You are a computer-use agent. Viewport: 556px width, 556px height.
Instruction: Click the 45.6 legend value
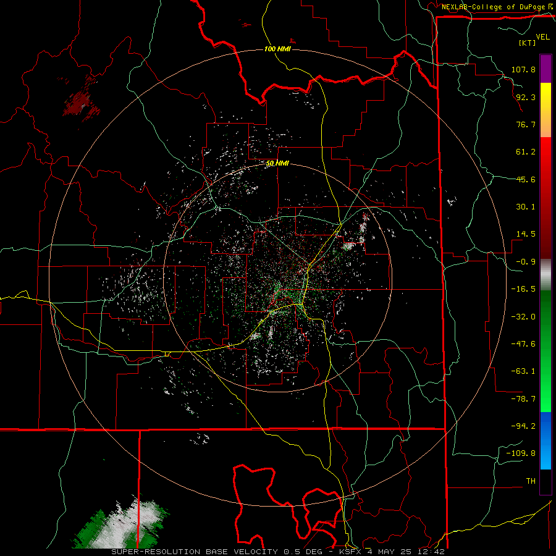pyautogui.click(x=526, y=179)
